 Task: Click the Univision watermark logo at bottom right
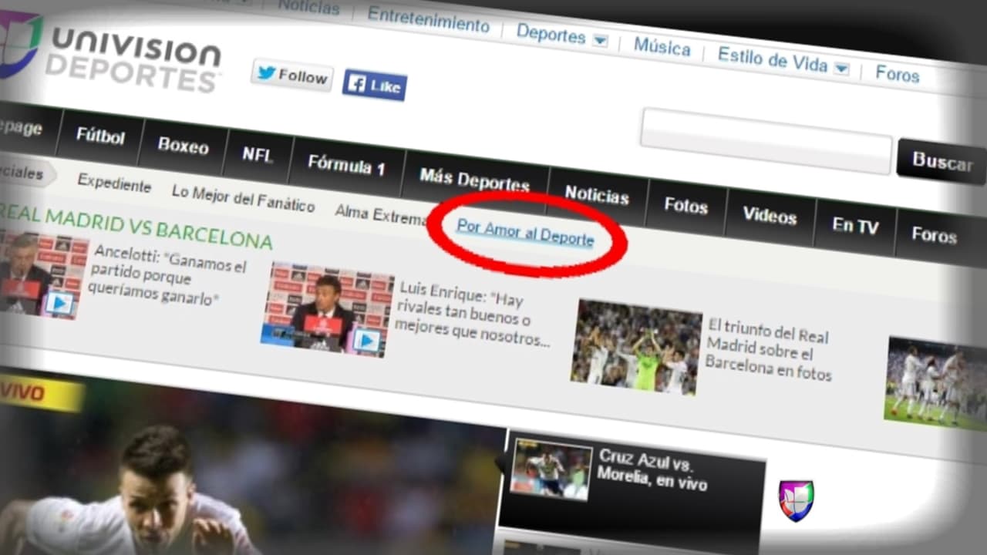[796, 499]
